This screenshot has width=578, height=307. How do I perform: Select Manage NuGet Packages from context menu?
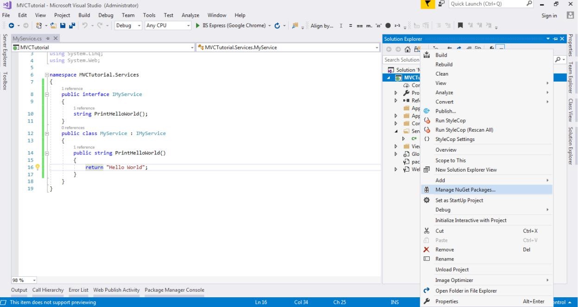pos(465,190)
